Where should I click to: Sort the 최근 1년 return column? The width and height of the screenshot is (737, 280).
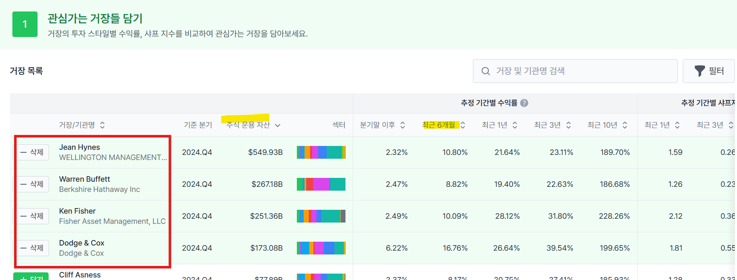click(515, 125)
